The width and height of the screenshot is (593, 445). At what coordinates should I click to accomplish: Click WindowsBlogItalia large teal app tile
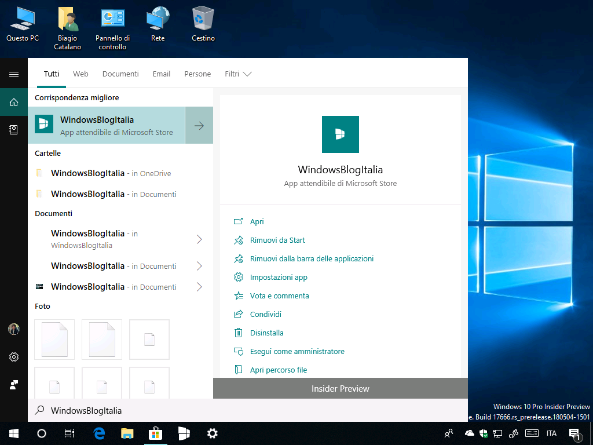(340, 134)
